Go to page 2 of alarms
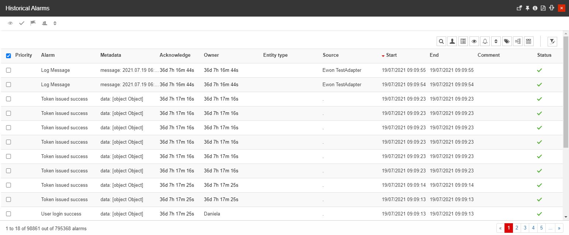569x235 pixels. (x=517, y=228)
